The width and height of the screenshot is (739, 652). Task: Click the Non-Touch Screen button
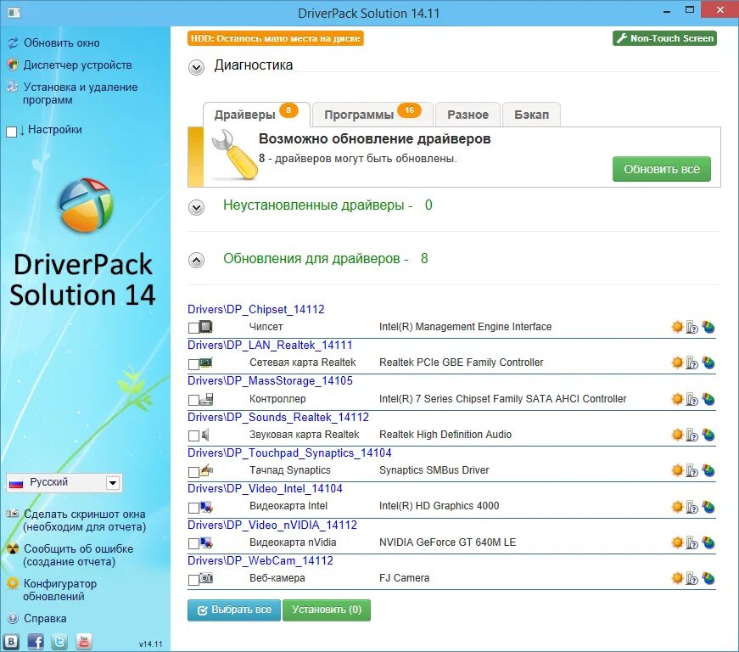[664, 38]
